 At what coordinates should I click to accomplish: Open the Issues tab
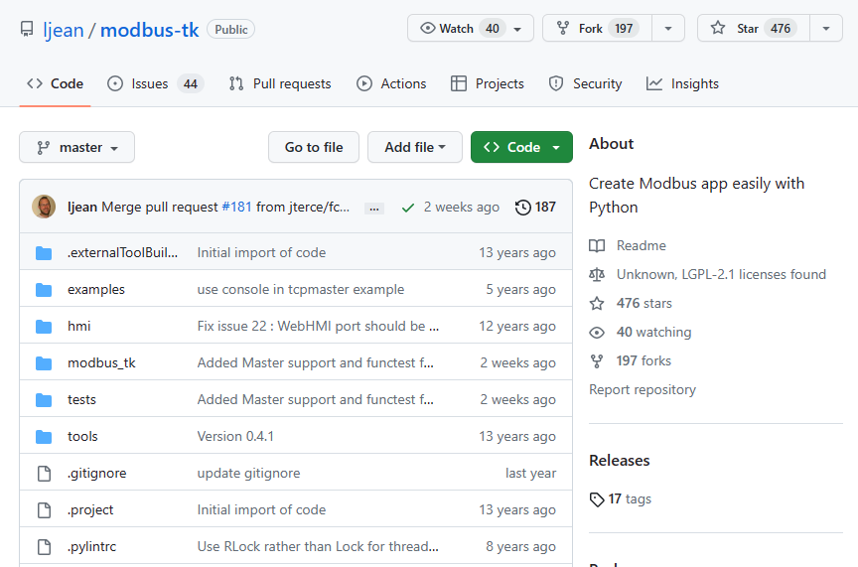tap(155, 83)
